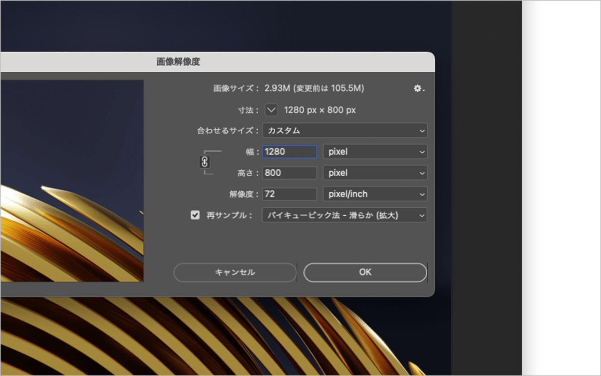Click the 画像サイズ 2.93M value text

click(x=314, y=88)
